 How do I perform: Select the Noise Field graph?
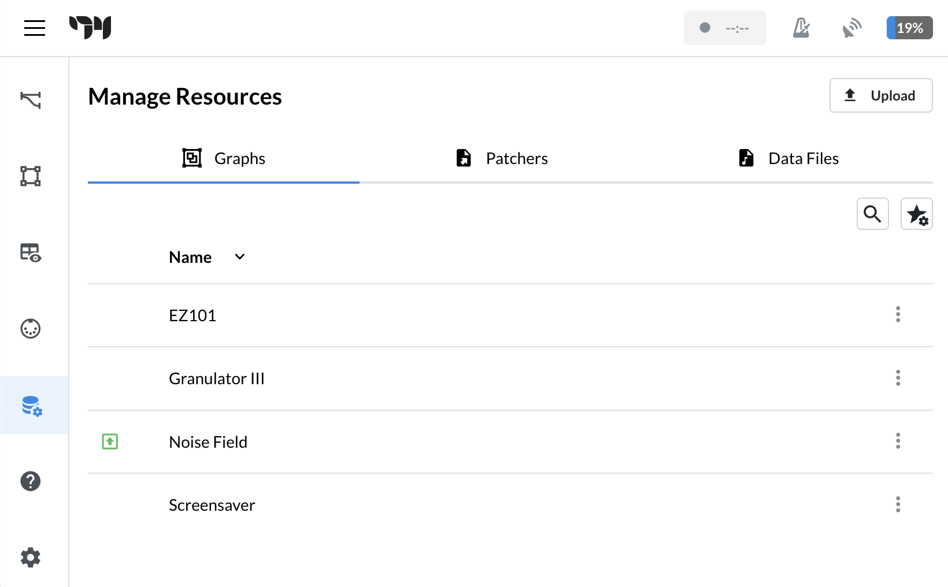(x=510, y=442)
